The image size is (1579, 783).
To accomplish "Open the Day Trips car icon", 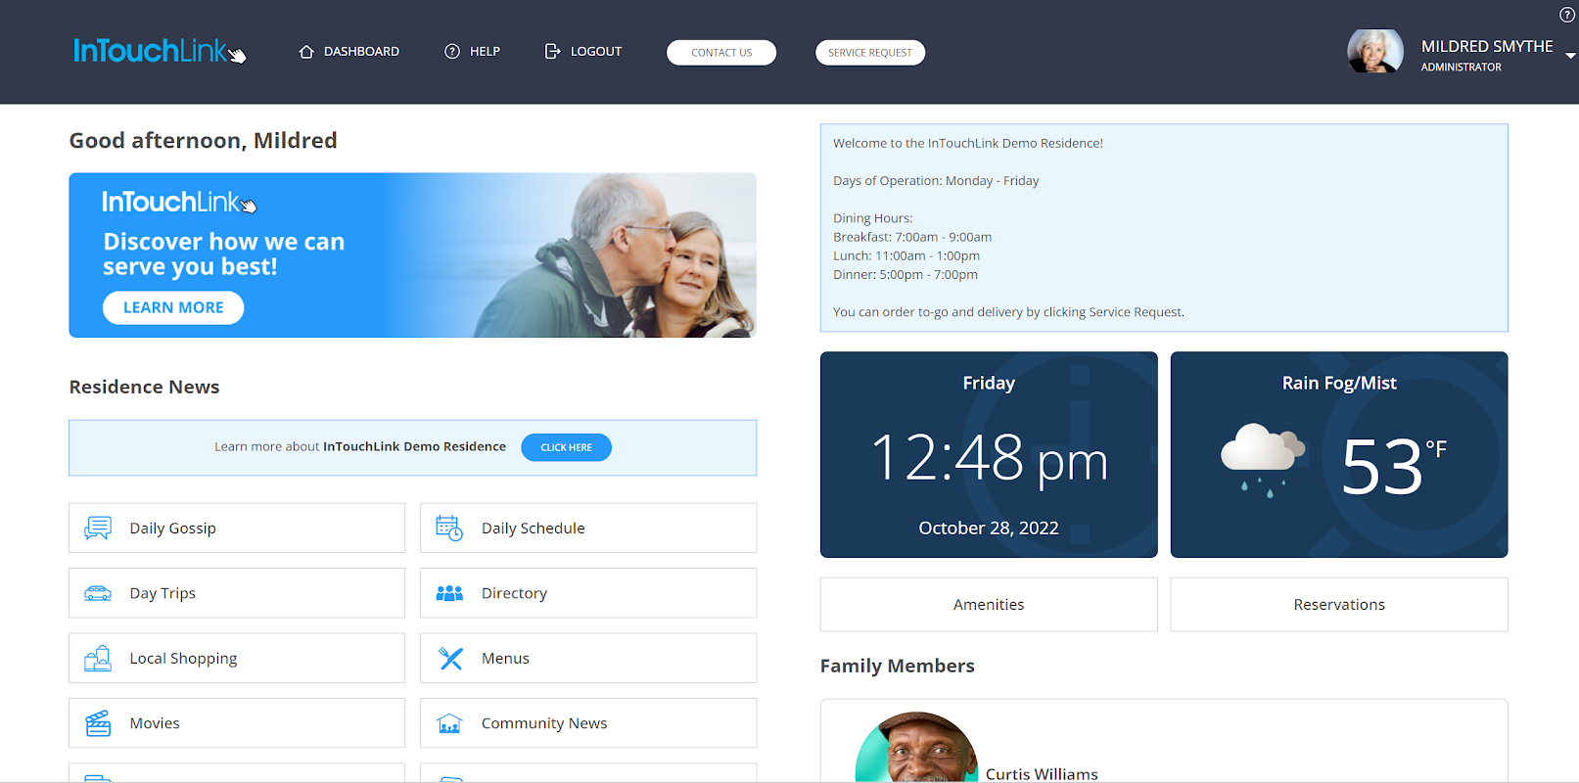I will [x=98, y=593].
